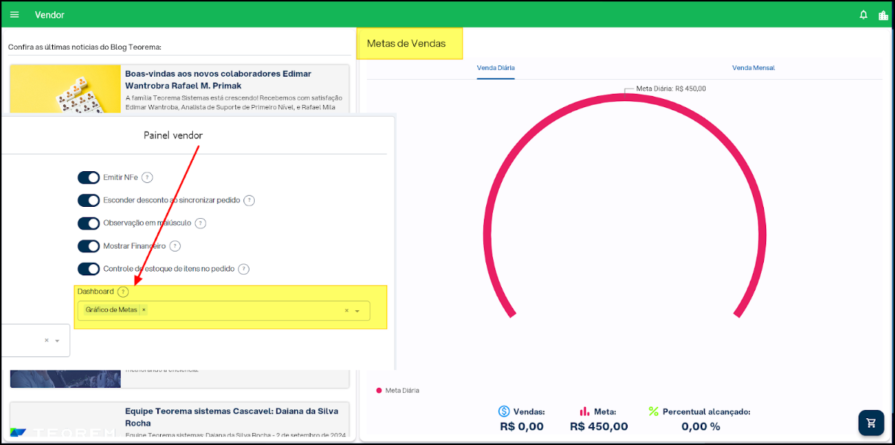Open the hamburger menu in the Vendor bar

pos(14,15)
